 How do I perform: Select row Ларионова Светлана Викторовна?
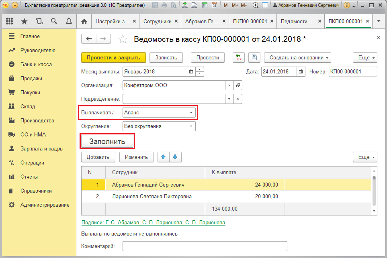226,196
